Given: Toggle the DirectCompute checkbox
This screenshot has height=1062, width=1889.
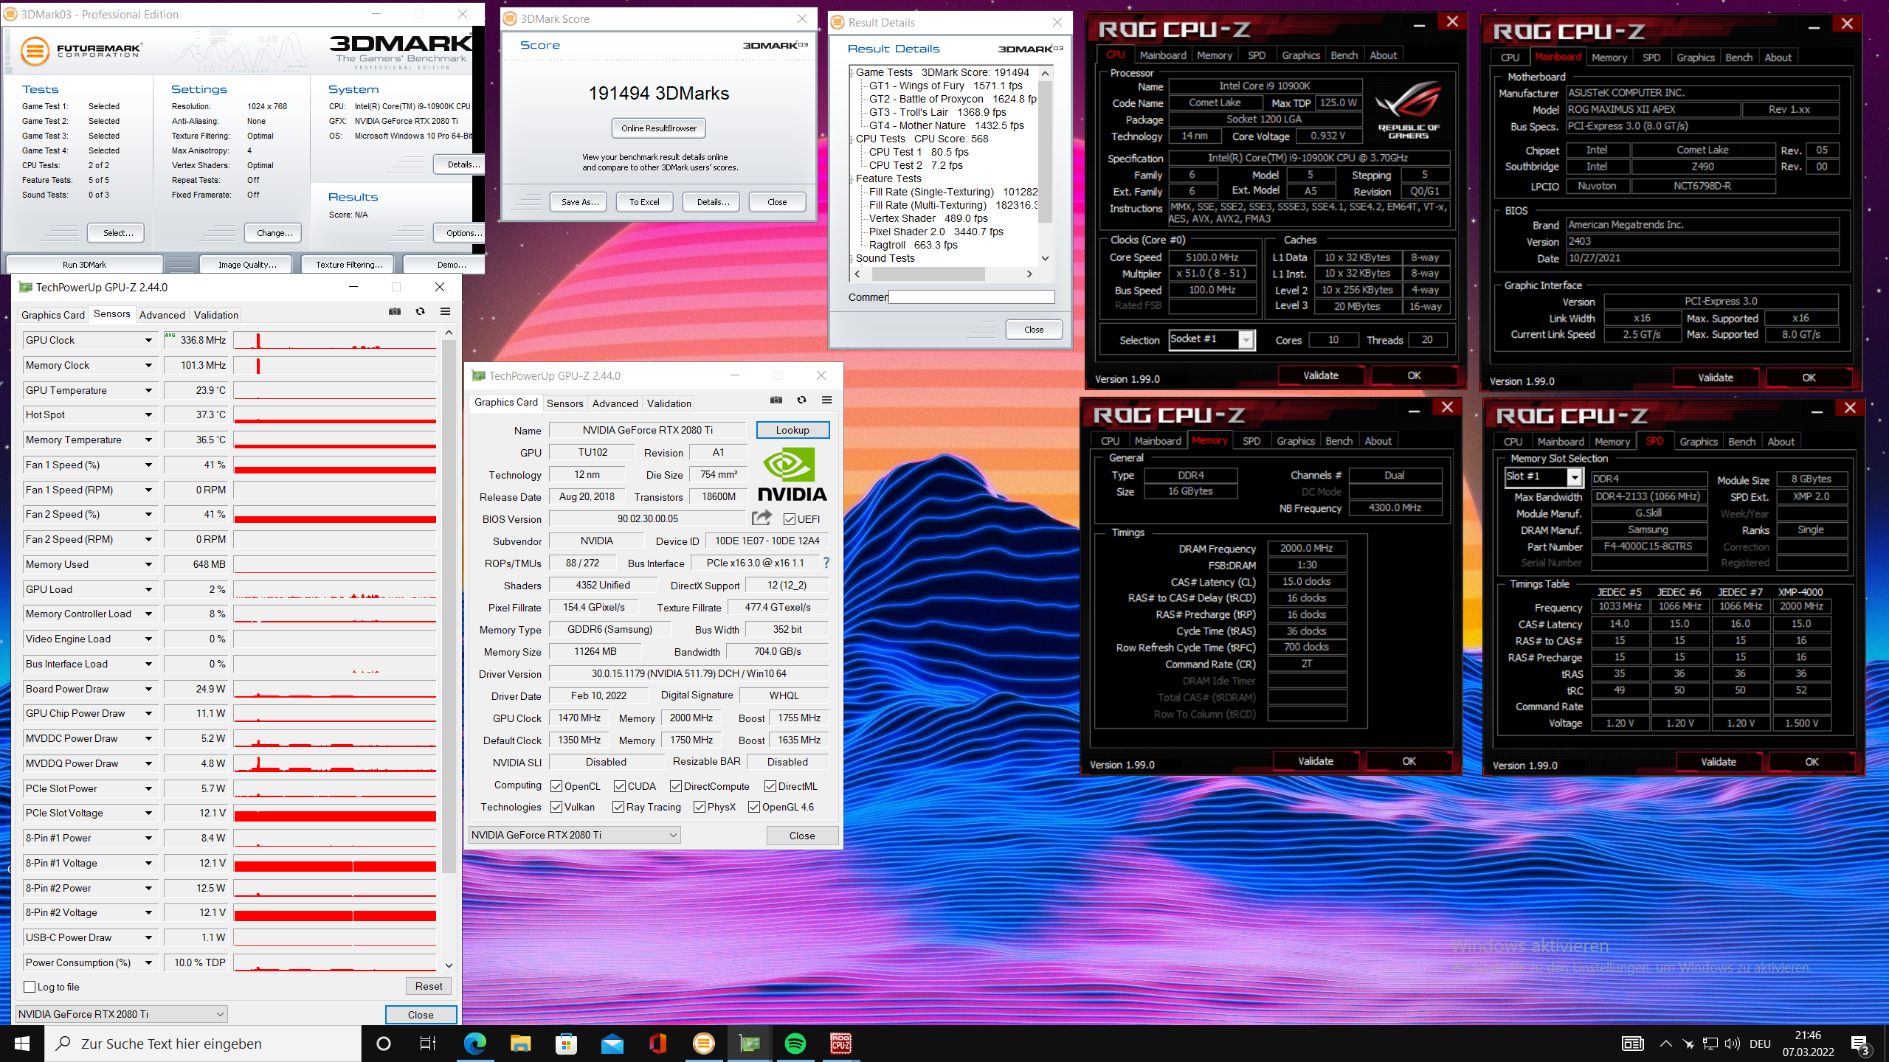Looking at the screenshot, I should (x=676, y=786).
